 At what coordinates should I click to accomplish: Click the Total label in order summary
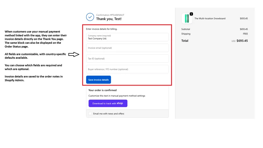point(185,41)
